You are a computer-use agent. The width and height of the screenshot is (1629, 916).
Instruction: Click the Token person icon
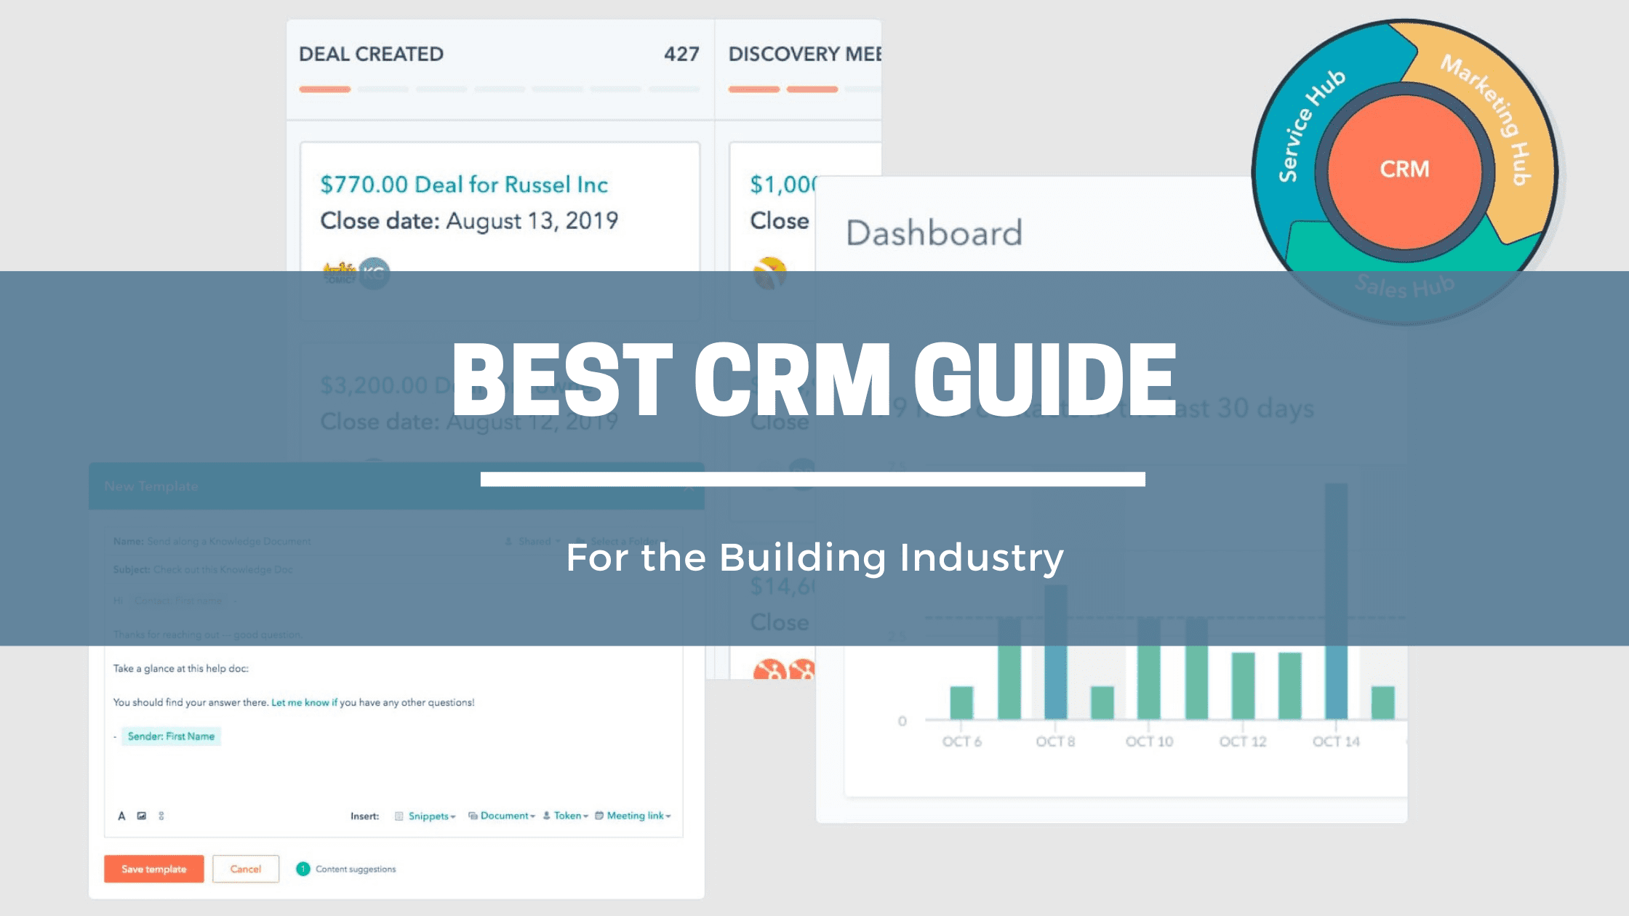tap(547, 816)
